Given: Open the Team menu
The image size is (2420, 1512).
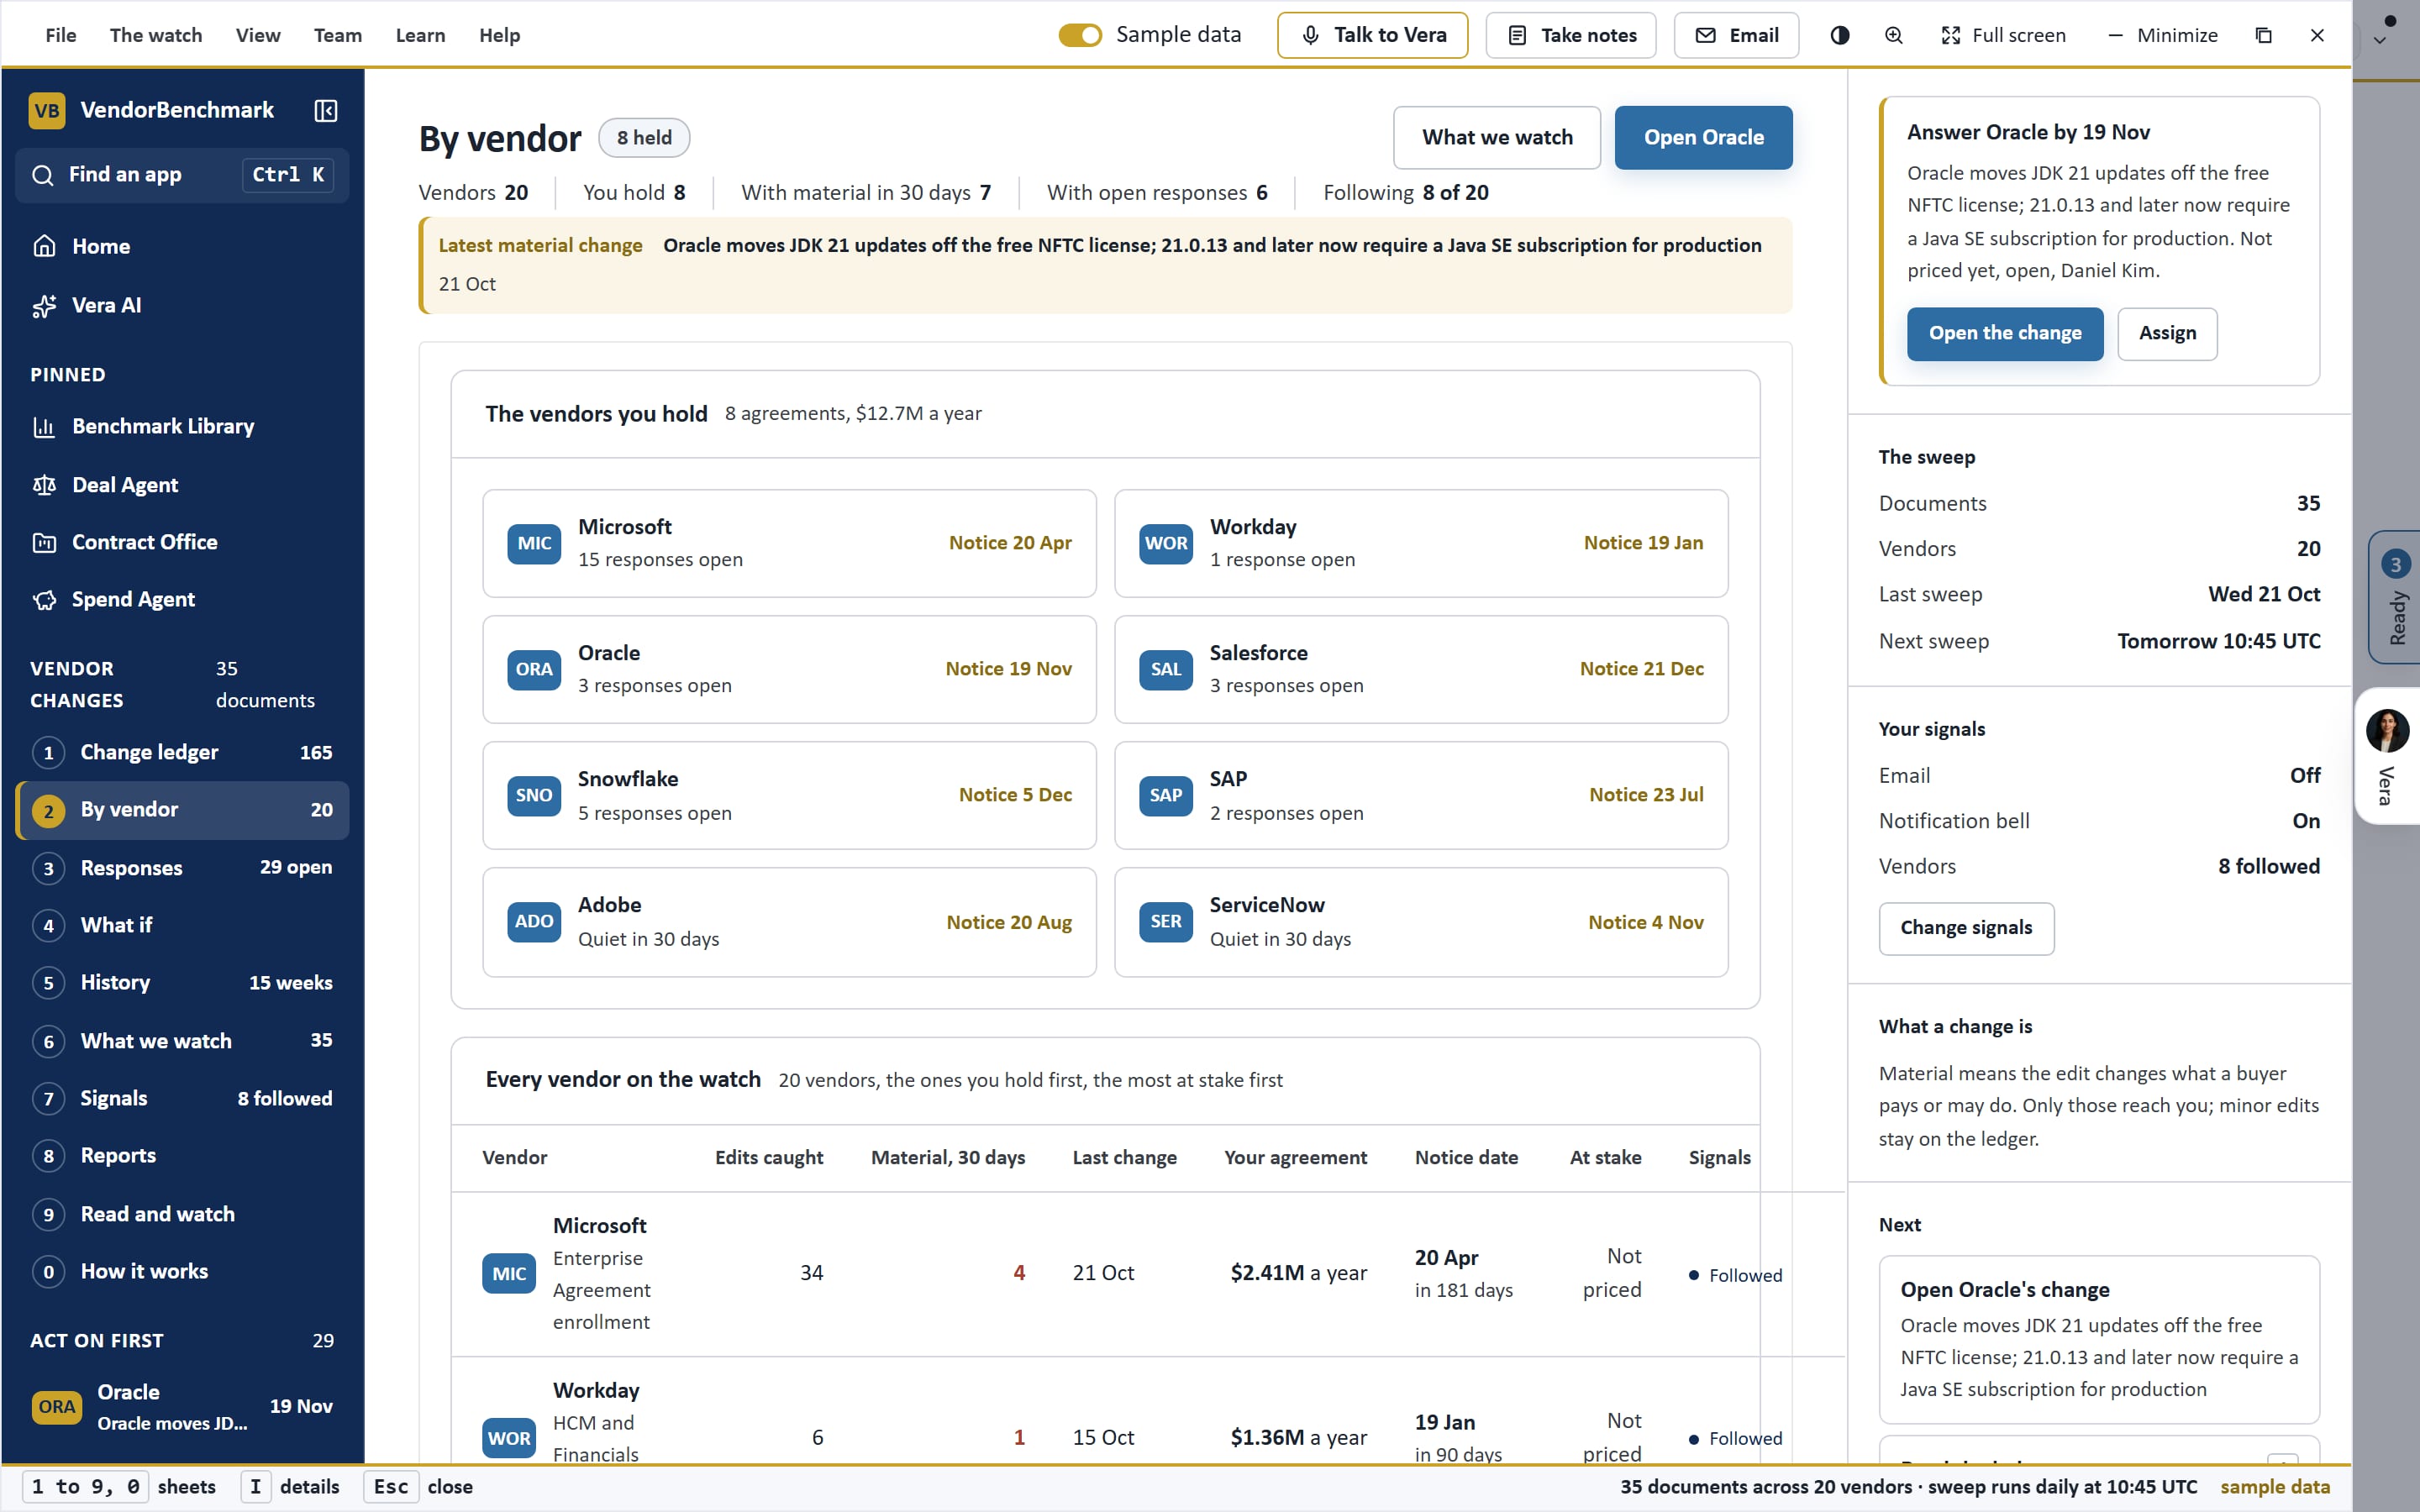Looking at the screenshot, I should (338, 35).
